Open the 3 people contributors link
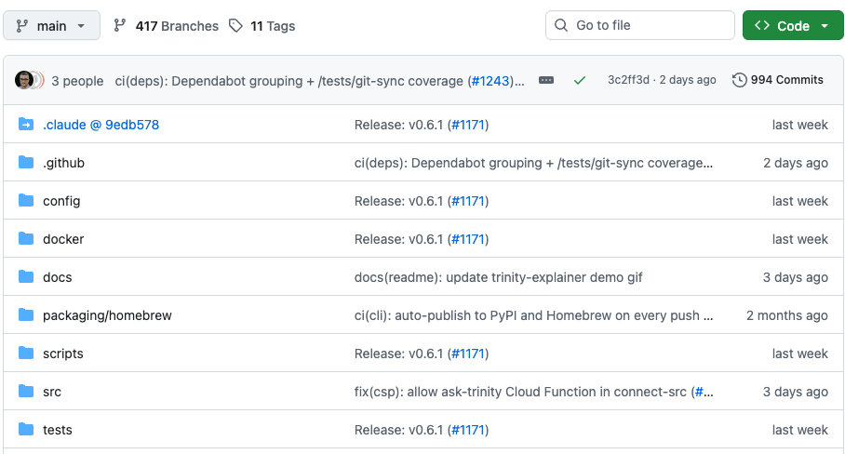845x454 pixels. (77, 81)
